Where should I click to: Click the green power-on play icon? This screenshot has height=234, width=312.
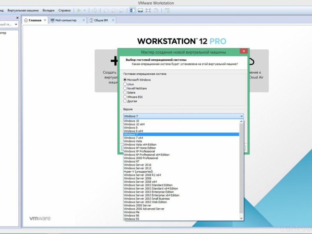pyautogui.click(x=79, y=11)
